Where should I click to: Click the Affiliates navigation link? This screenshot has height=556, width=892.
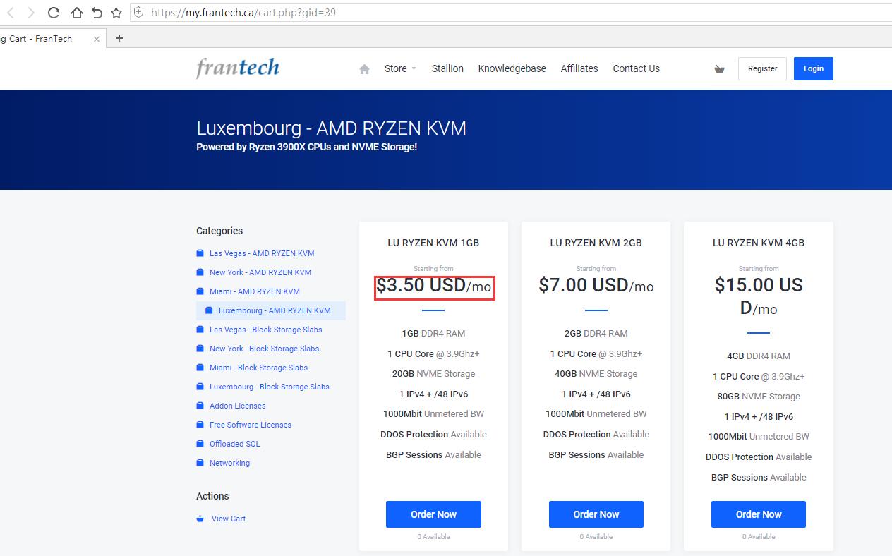[x=579, y=68]
